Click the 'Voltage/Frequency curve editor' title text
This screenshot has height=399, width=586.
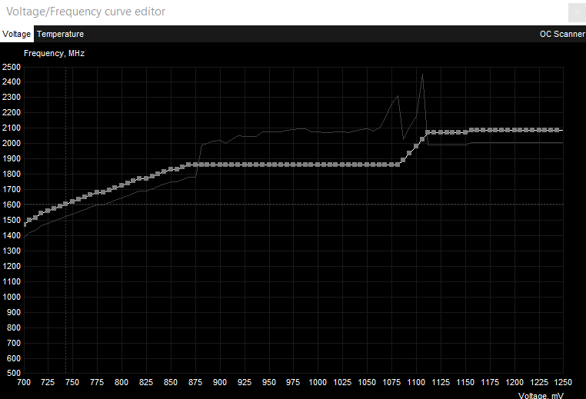tap(85, 12)
